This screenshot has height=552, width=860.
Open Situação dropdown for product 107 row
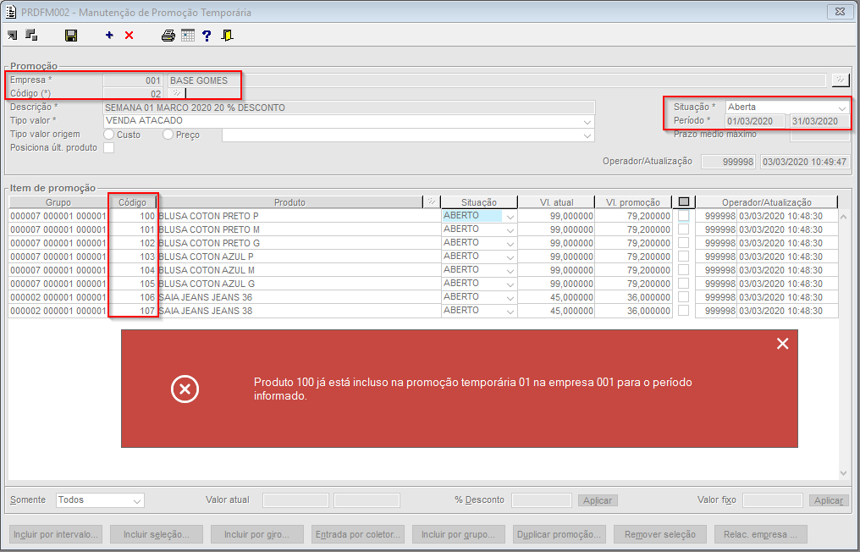click(x=510, y=311)
